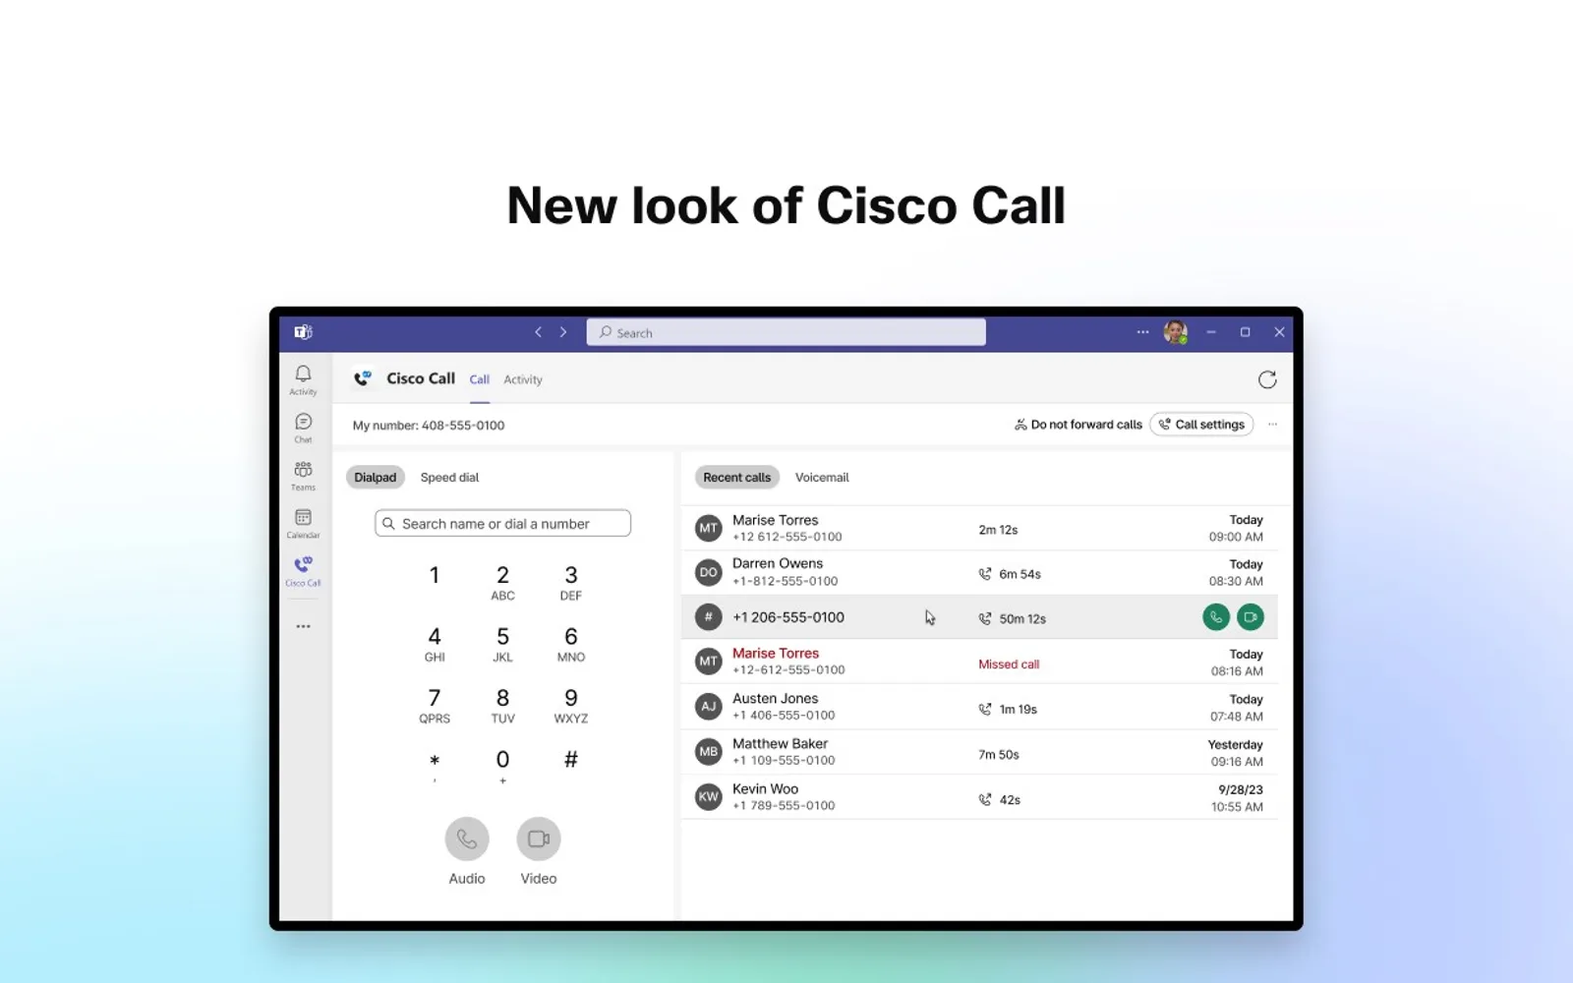The image size is (1573, 983).
Task: Go forward with the right arrow
Action: (563, 332)
